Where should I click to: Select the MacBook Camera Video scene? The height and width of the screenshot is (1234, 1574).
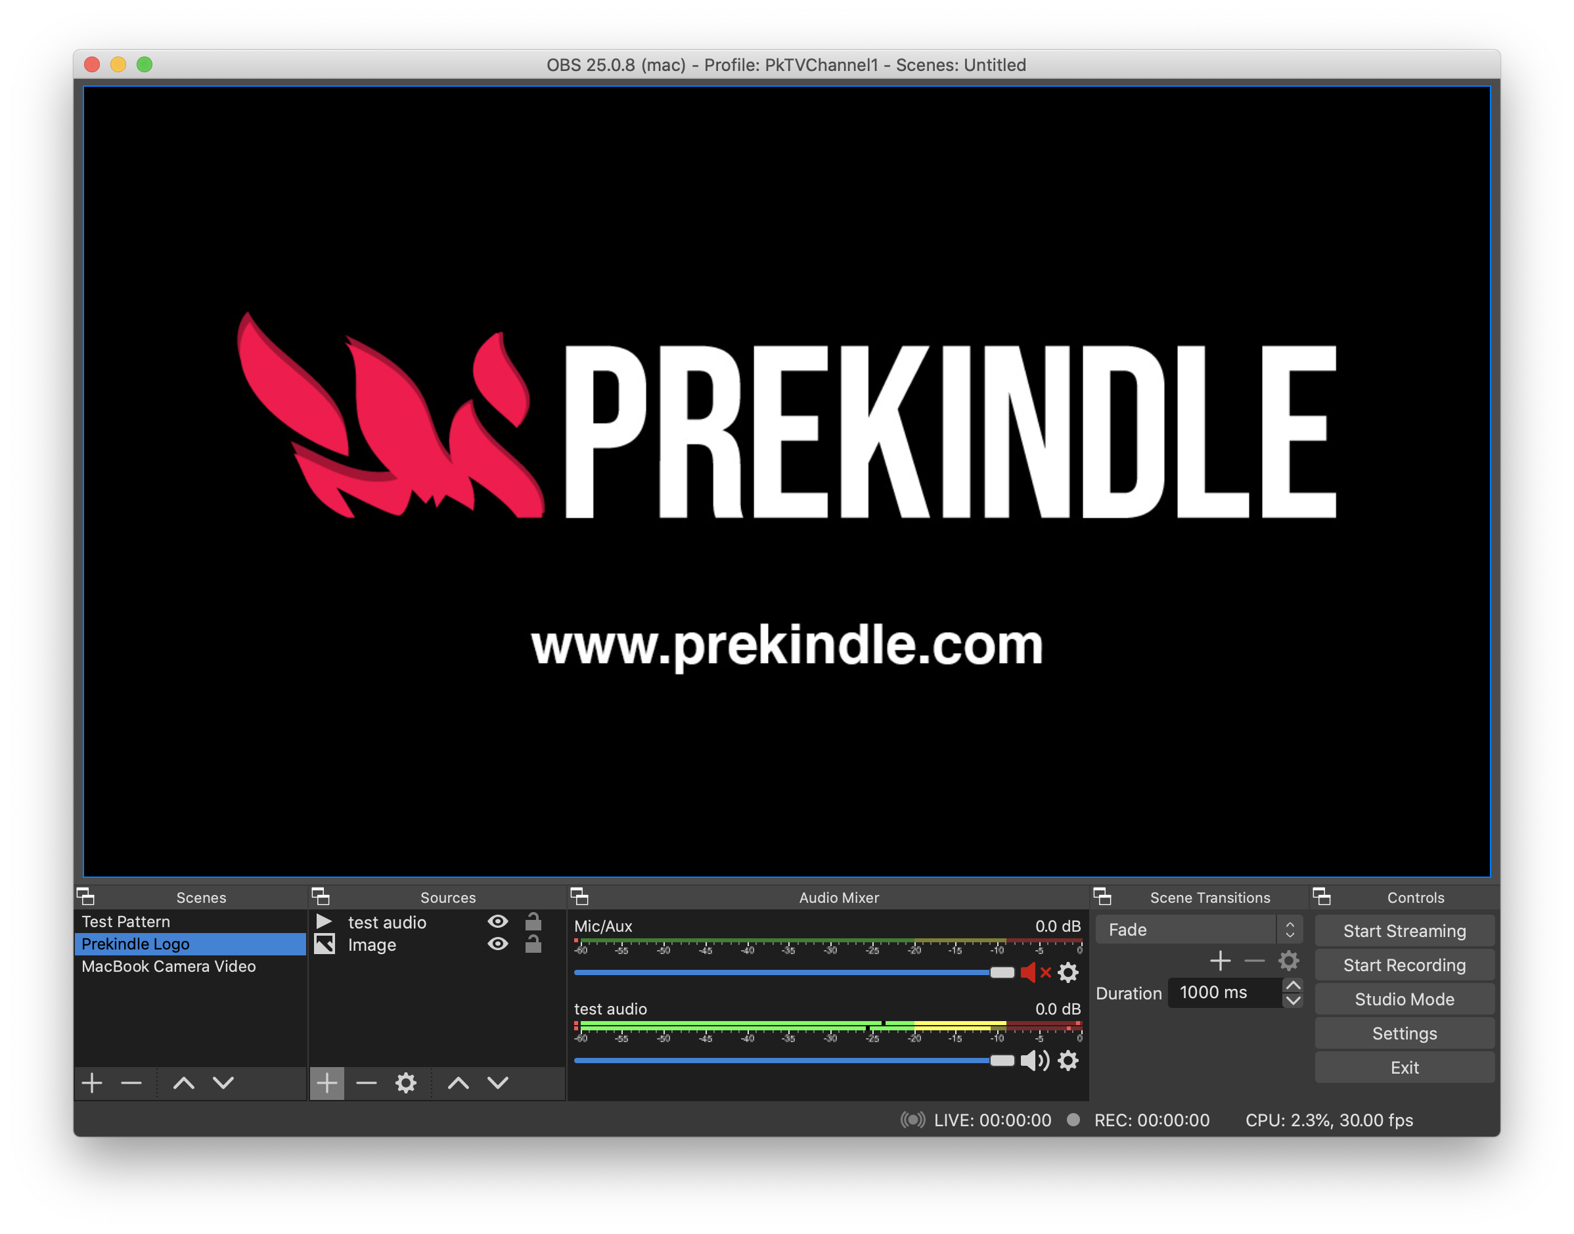tap(168, 967)
